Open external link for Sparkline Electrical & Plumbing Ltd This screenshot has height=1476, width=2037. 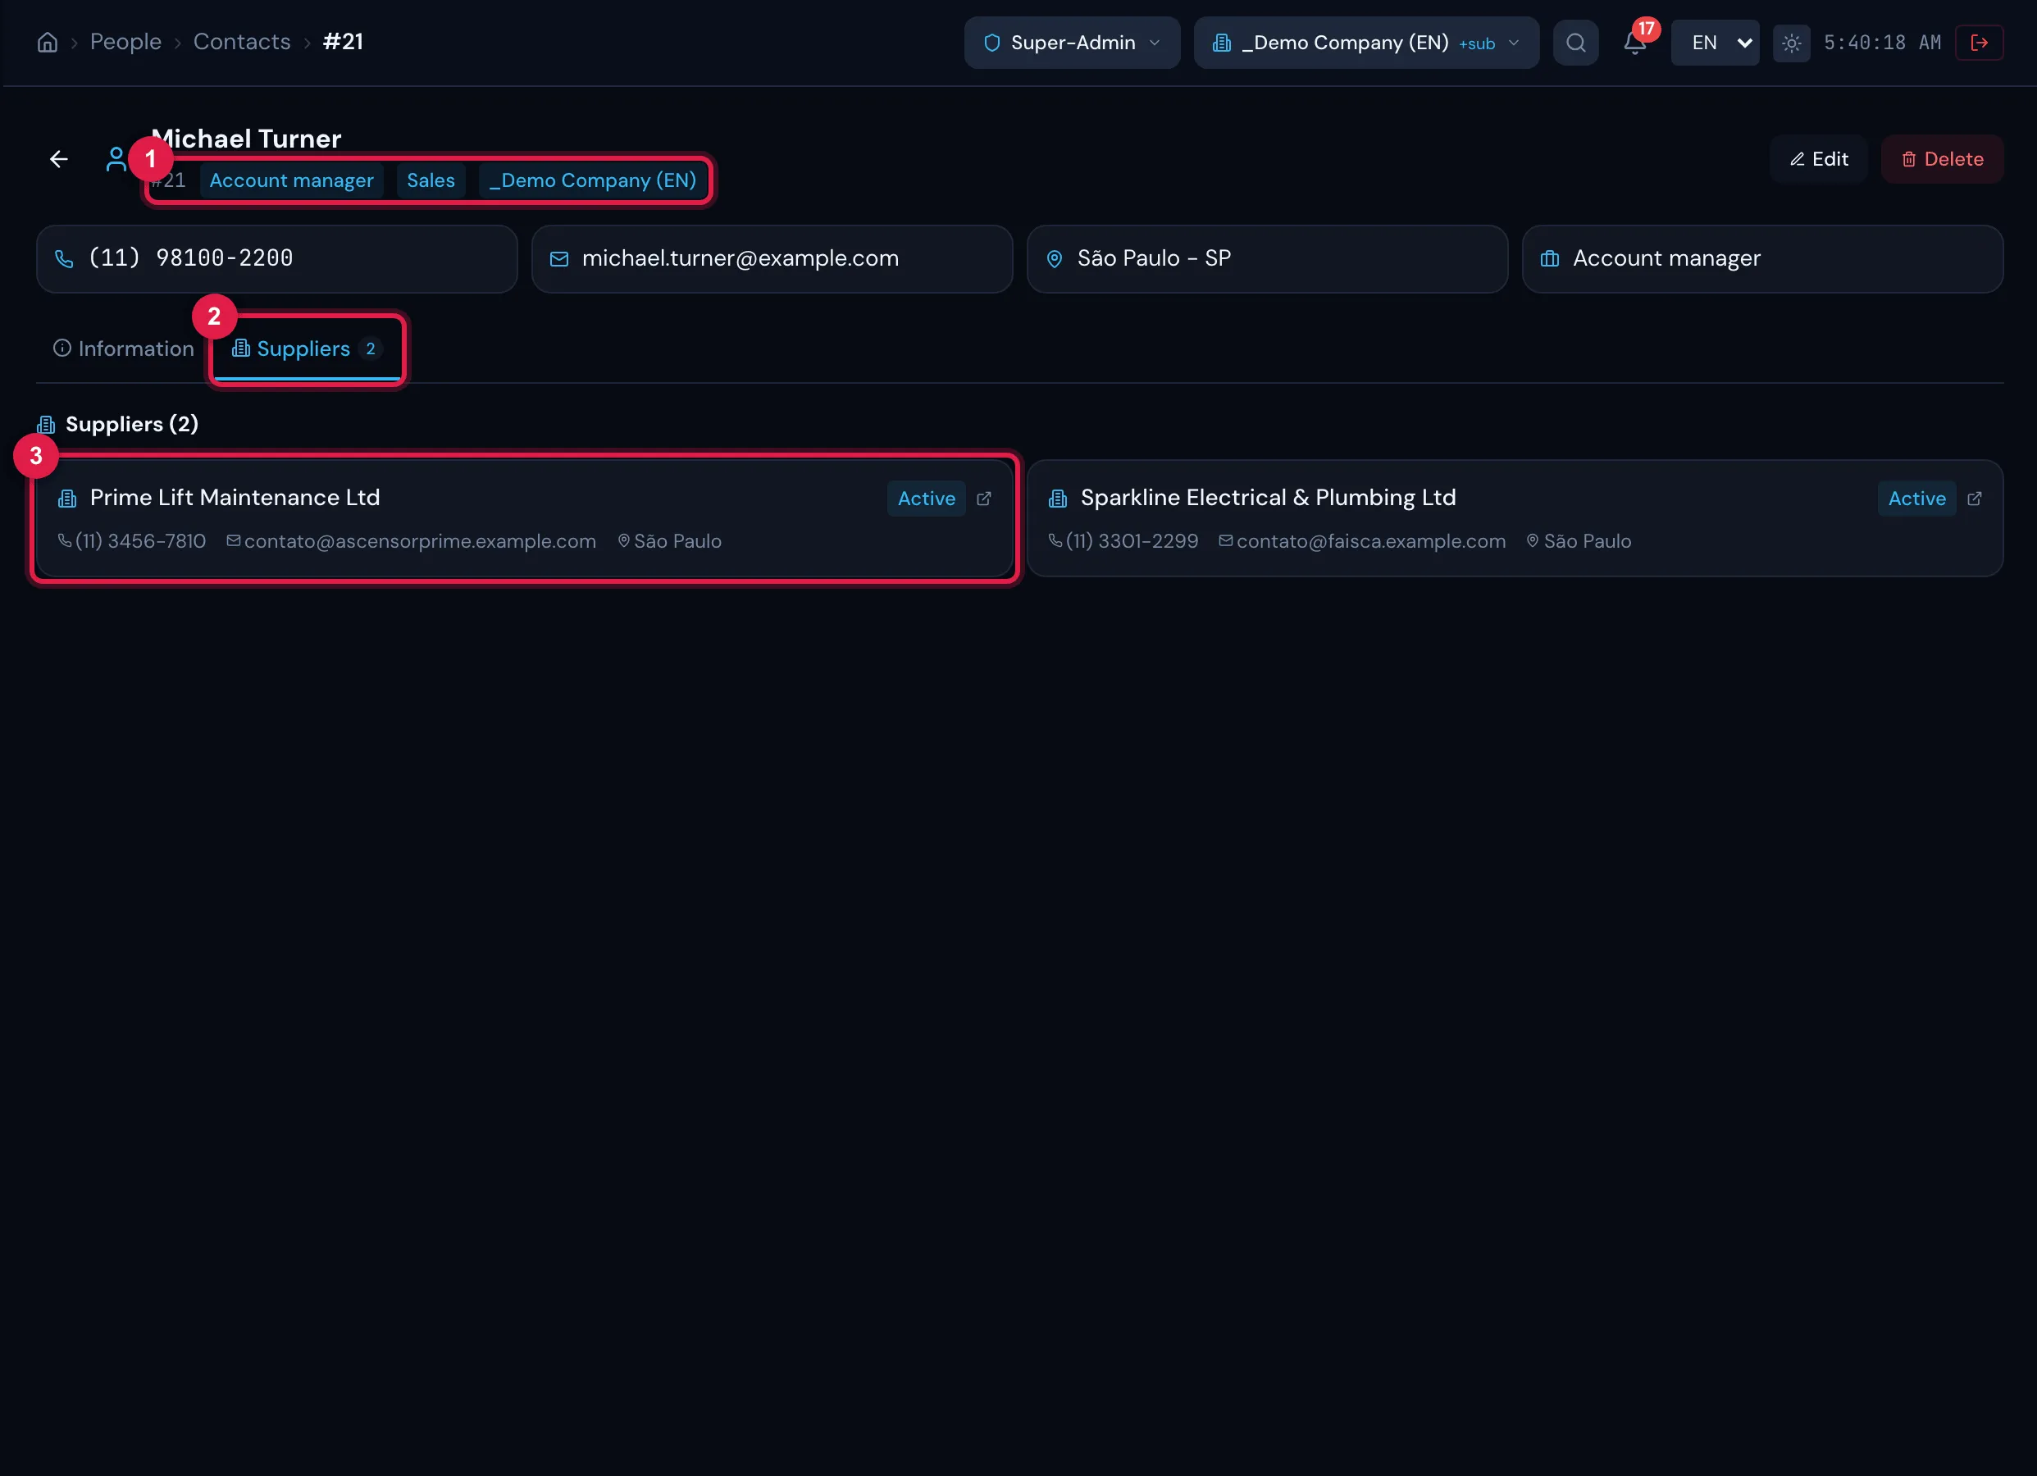[x=1974, y=499]
